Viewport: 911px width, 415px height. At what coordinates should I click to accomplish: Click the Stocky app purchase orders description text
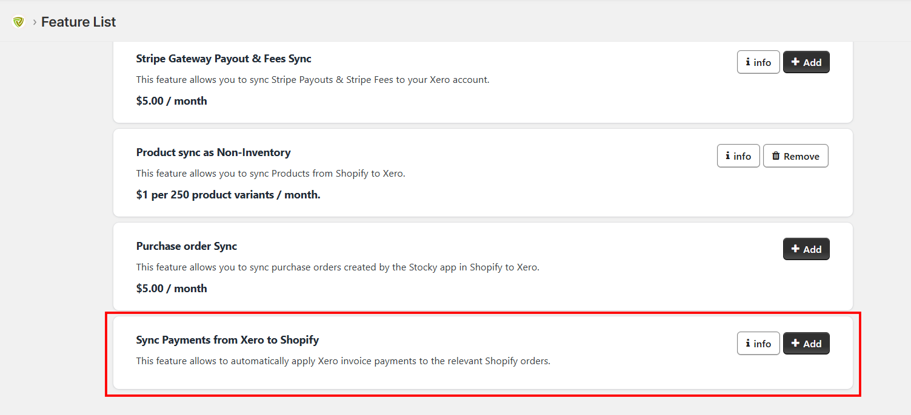(338, 267)
